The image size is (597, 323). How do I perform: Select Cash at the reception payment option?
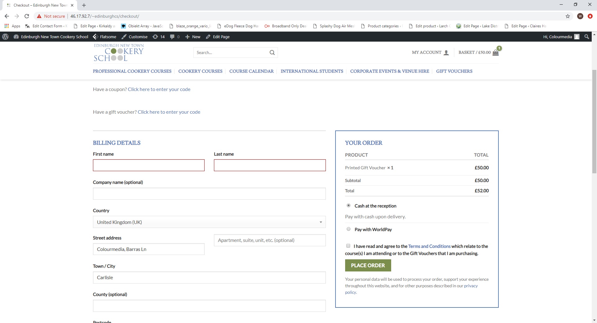tap(349, 206)
